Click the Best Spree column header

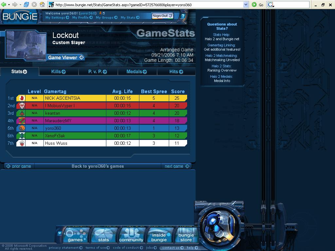coord(154,92)
